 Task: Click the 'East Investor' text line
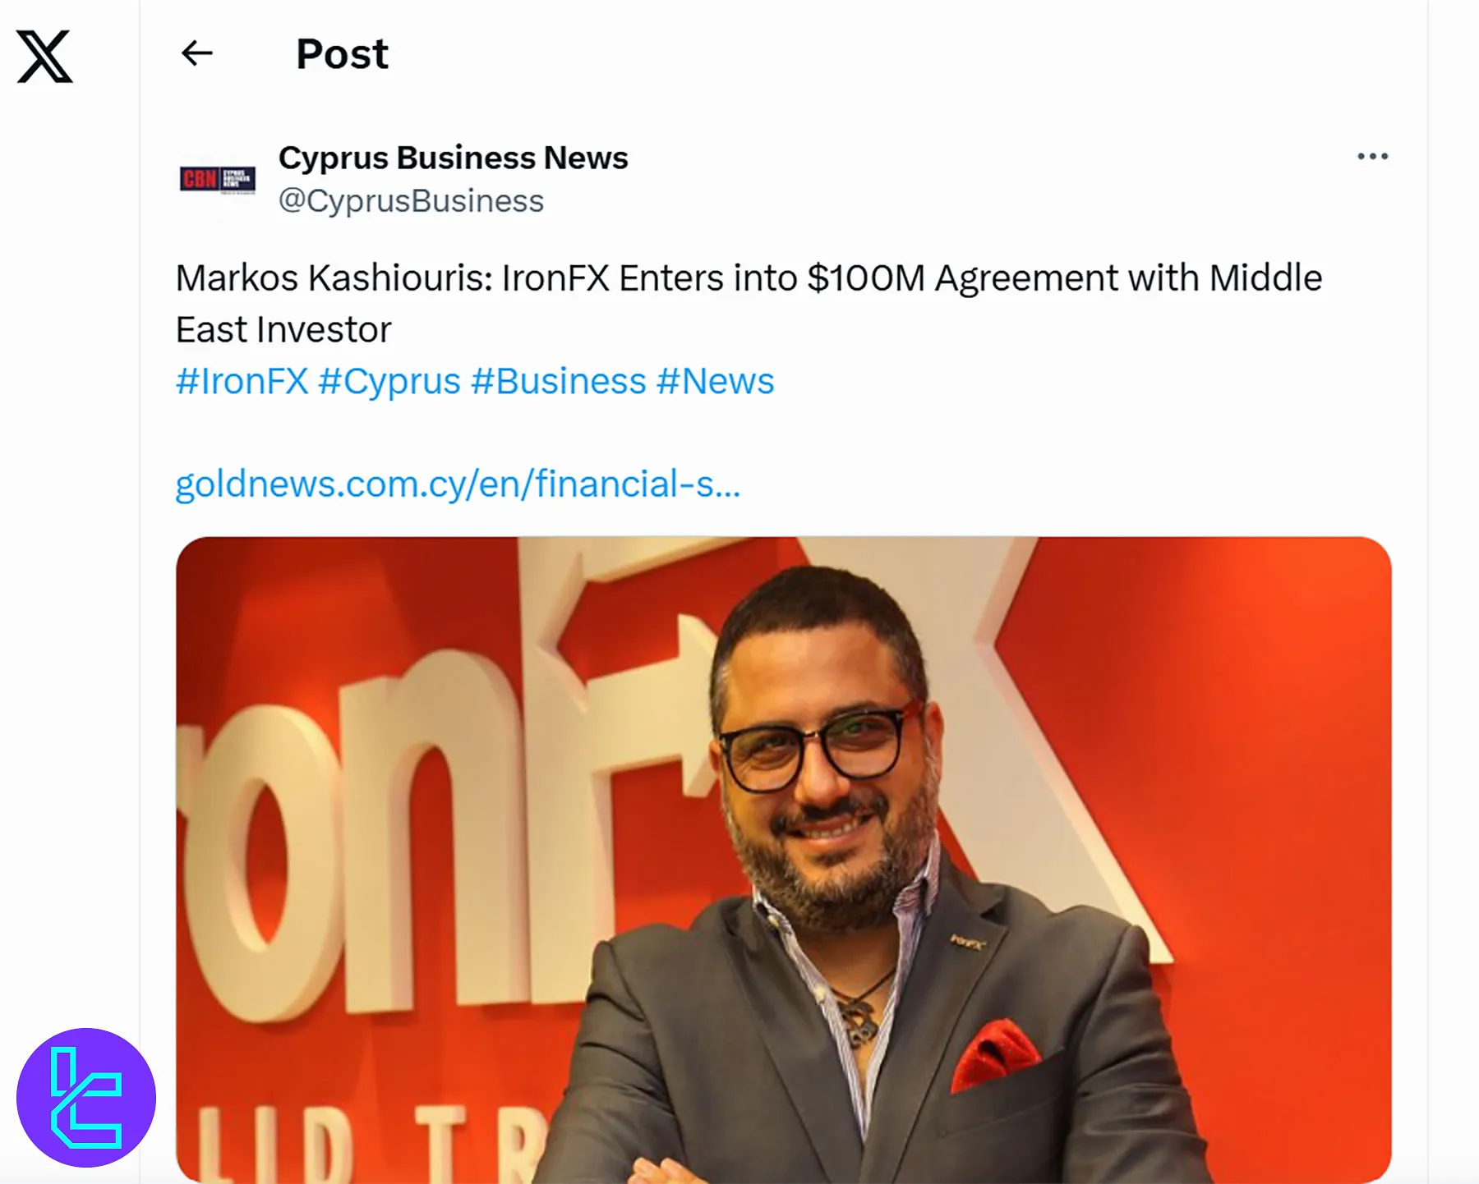(283, 330)
